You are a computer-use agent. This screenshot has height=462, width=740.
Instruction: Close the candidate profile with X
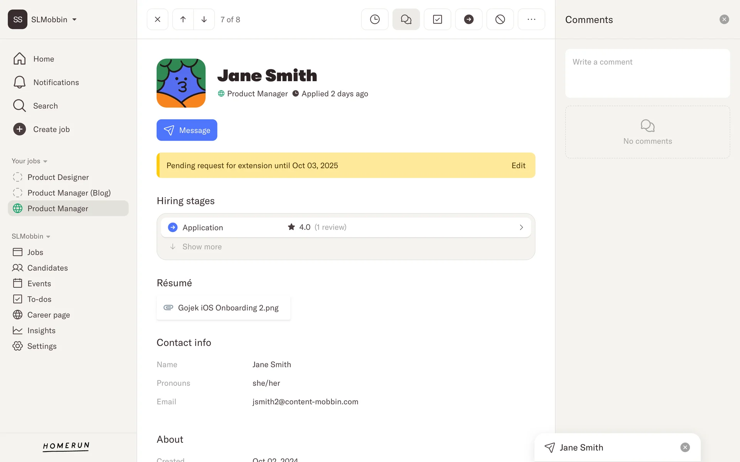(157, 19)
